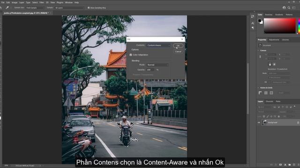Switch to the Gradients tab
This screenshot has height=168, width=300.
[279, 14]
